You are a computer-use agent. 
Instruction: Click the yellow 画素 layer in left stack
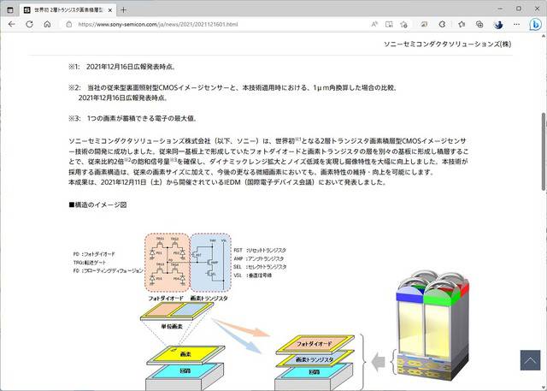(186, 354)
